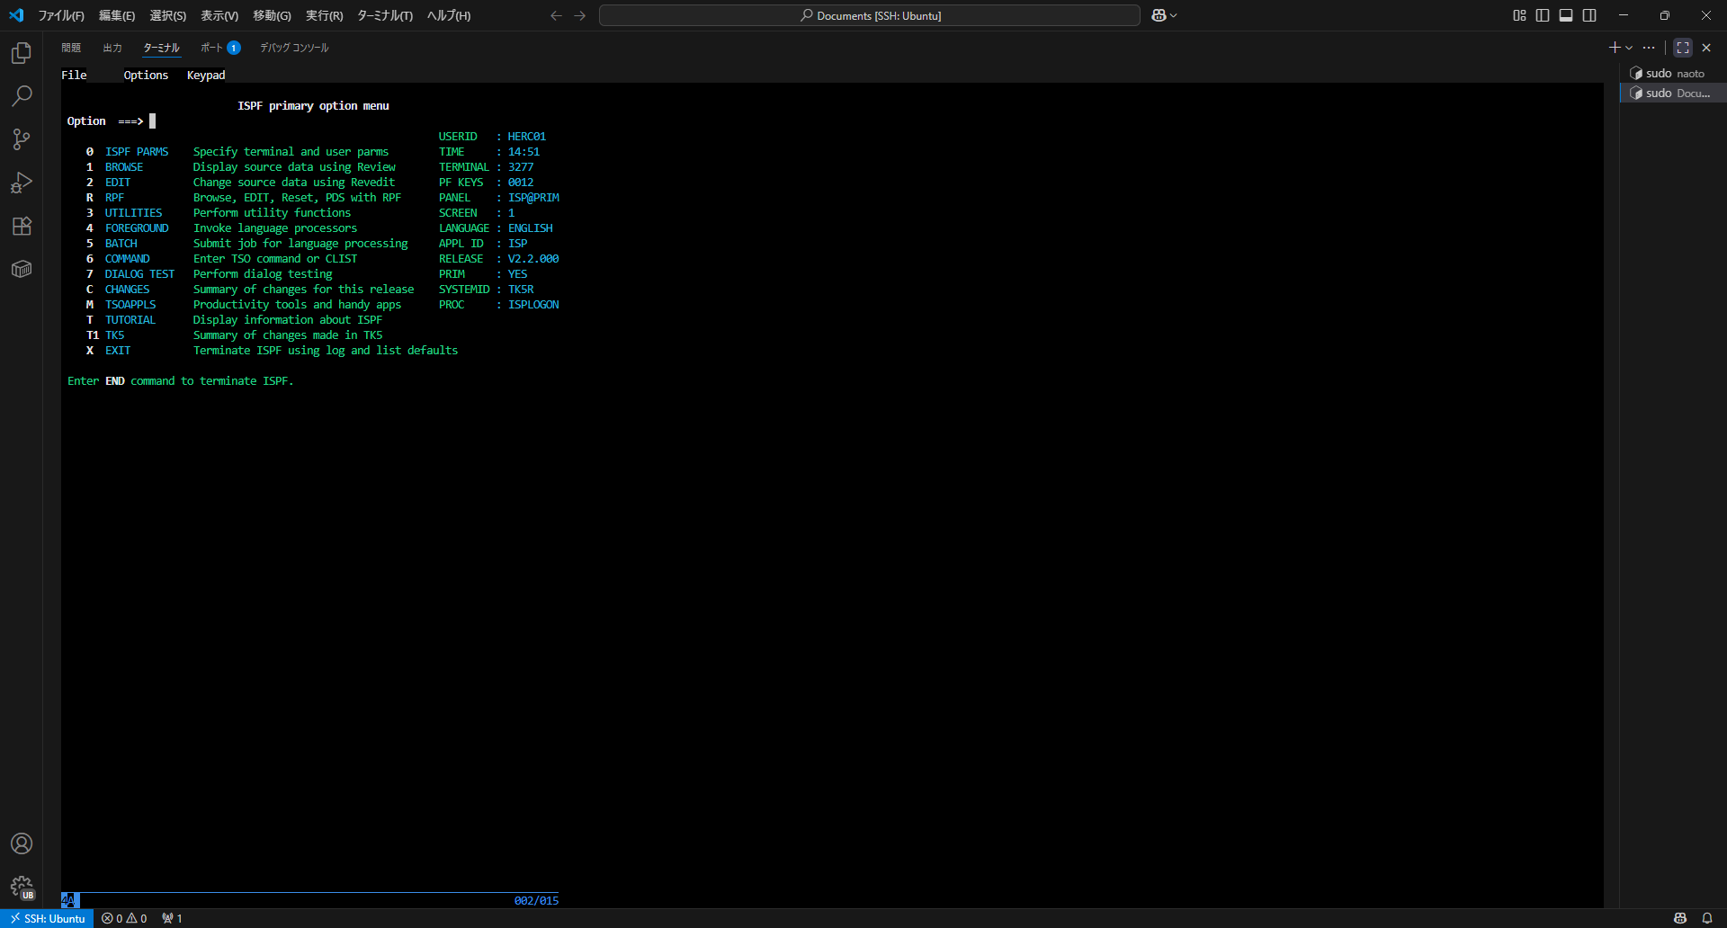Open the ISPF Keypad menu
This screenshot has width=1727, height=928.
pos(206,76)
